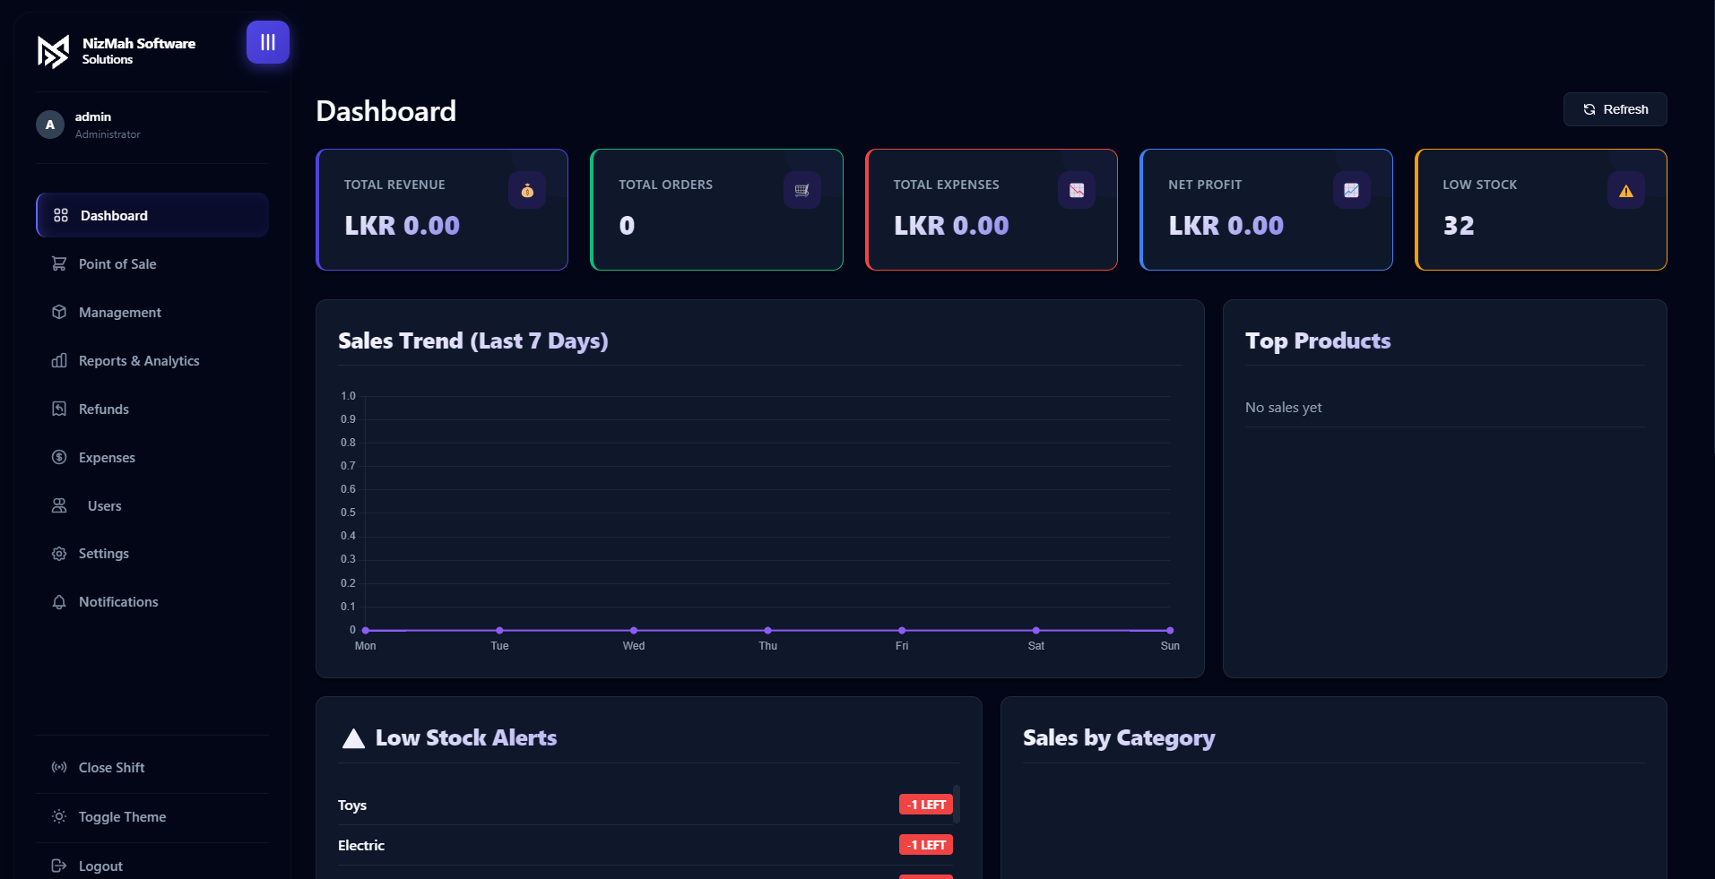Click the admin avatar circle
The width and height of the screenshot is (1715, 879).
pos(50,125)
